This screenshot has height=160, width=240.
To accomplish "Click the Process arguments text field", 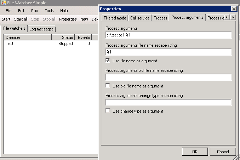I will tap(168, 35).
